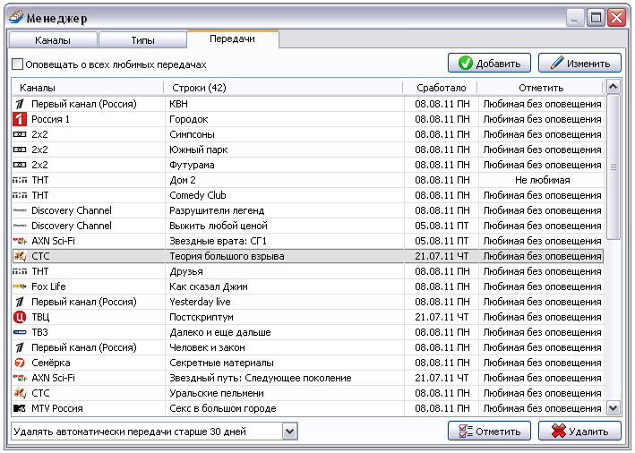Click ТНТ icon in Друзья row
This screenshot has width=635, height=453.
(20, 271)
